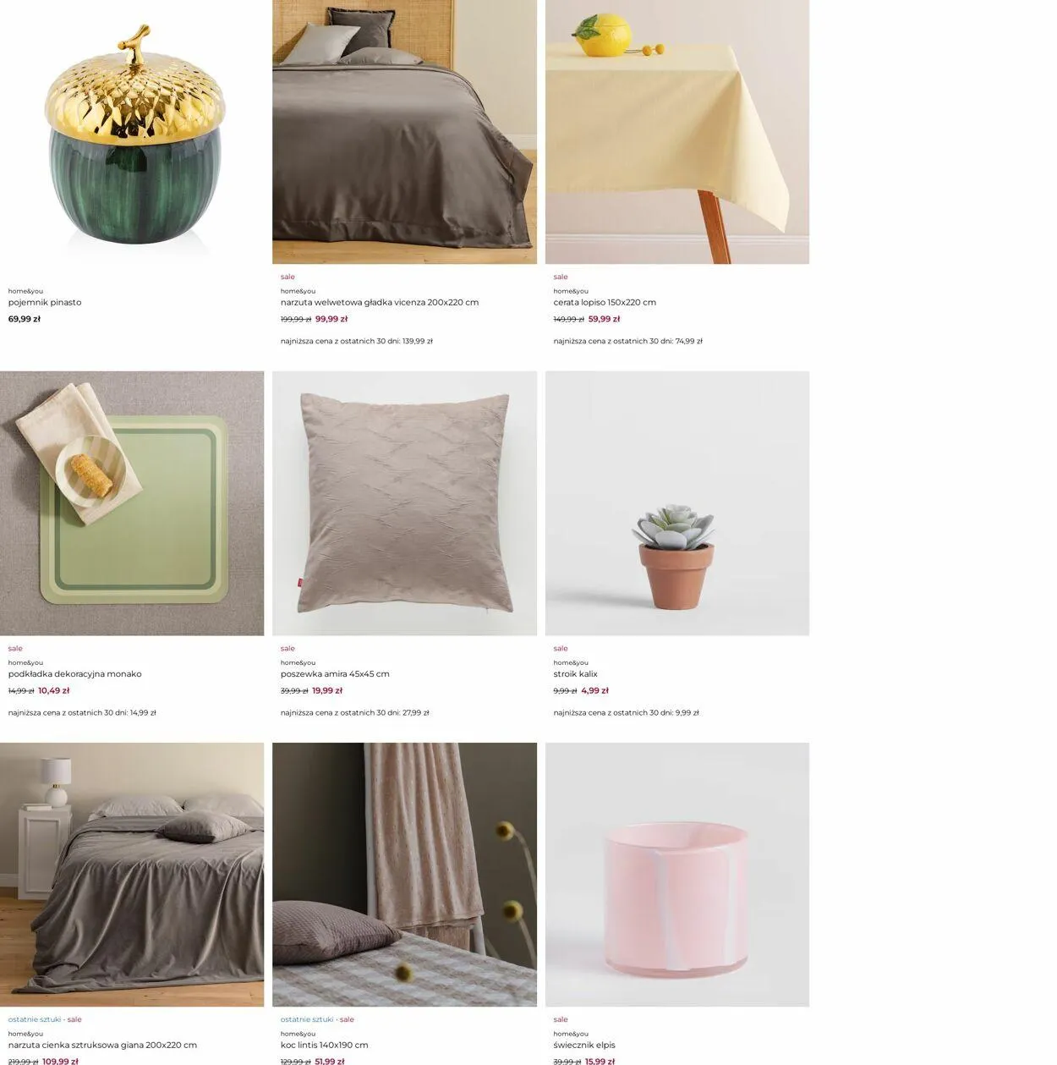The image size is (1057, 1065).
Task: Click the 'poszewka amira 45x45 cm' title
Action: pyautogui.click(x=335, y=674)
